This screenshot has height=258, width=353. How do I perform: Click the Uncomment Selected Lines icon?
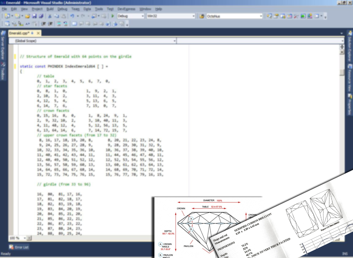[66, 24]
